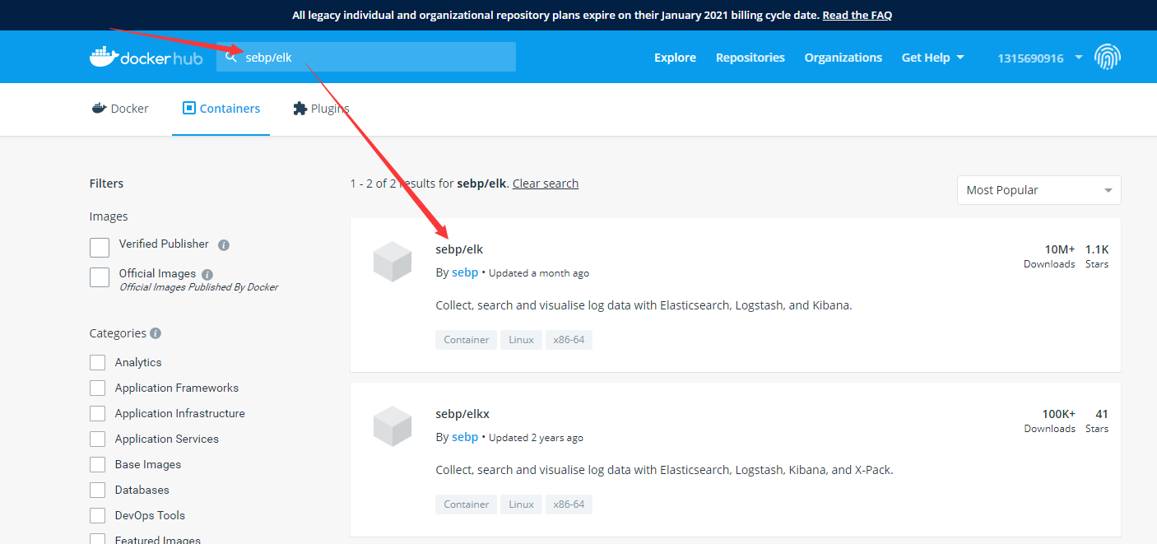The image size is (1157, 544).
Task: Click the Container tag on sebp/elkx
Action: [467, 504]
